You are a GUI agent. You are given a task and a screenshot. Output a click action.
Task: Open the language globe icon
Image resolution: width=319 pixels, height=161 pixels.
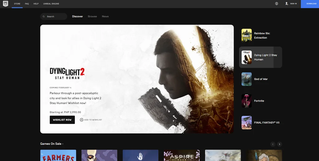coord(277,4)
